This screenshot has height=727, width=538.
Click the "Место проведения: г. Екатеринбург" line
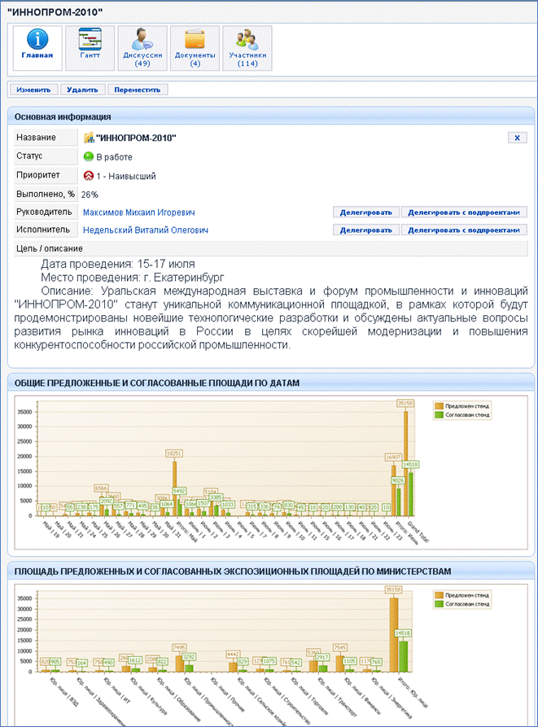[133, 278]
